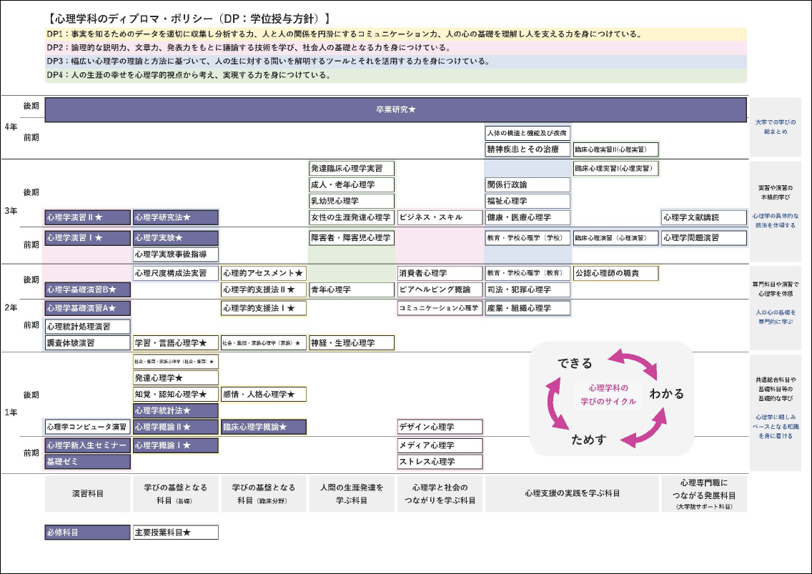Select the 心理学実験★ course box
The width and height of the screenshot is (812, 574).
175,237
